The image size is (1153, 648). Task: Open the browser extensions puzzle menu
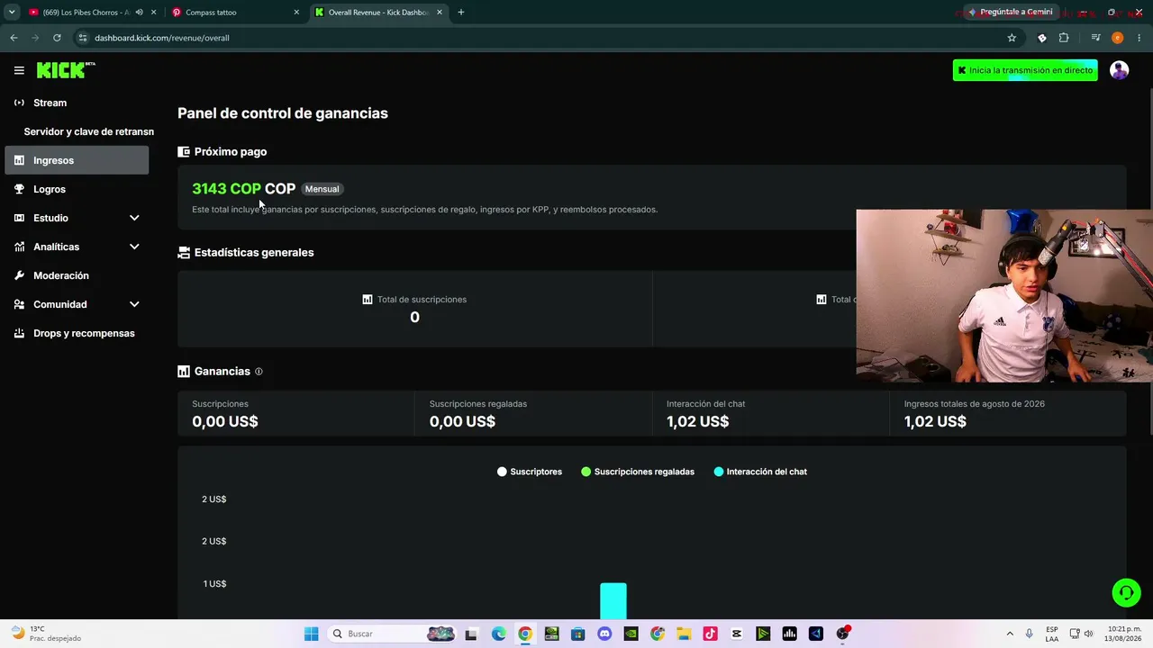1064,38
